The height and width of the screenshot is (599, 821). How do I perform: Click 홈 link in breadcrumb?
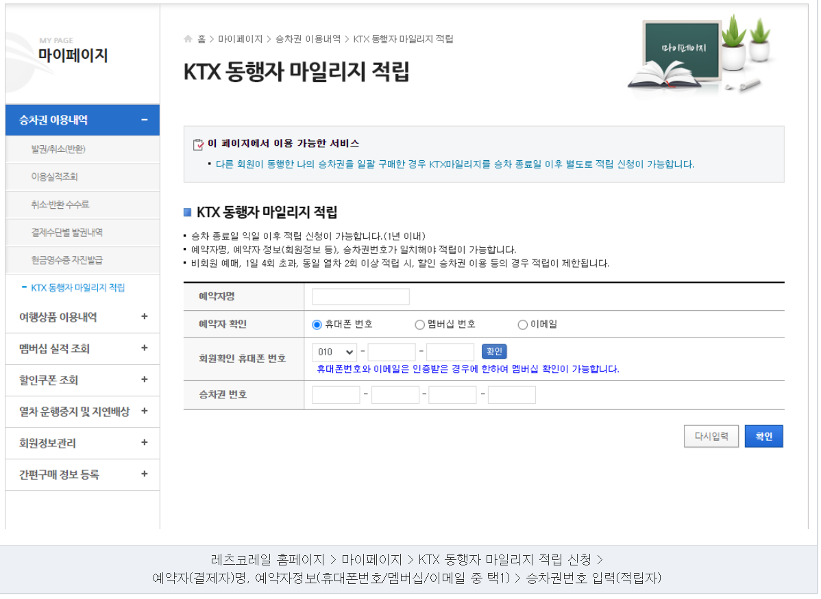coord(202,39)
